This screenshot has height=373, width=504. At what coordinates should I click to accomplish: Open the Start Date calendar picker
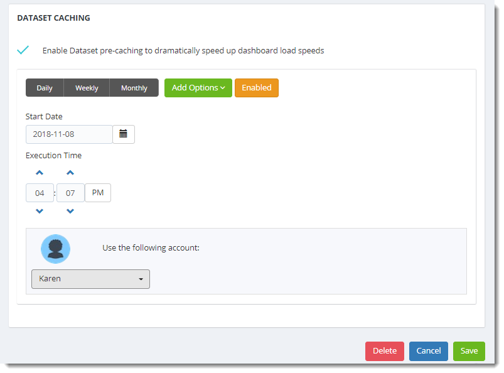coord(124,134)
